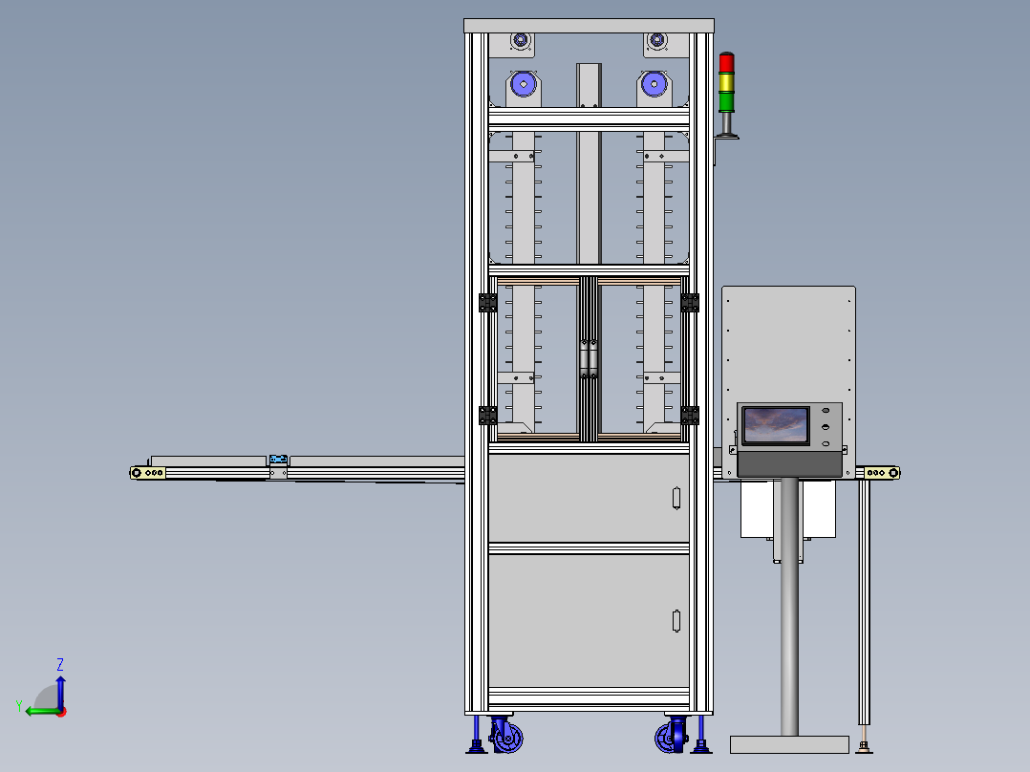1030x772 pixels.
Task: Select the lower cabinet door panel
Action: coord(589,621)
